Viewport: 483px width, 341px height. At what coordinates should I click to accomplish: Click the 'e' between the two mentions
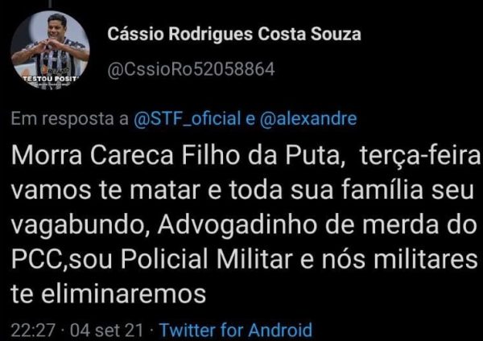[250, 119]
